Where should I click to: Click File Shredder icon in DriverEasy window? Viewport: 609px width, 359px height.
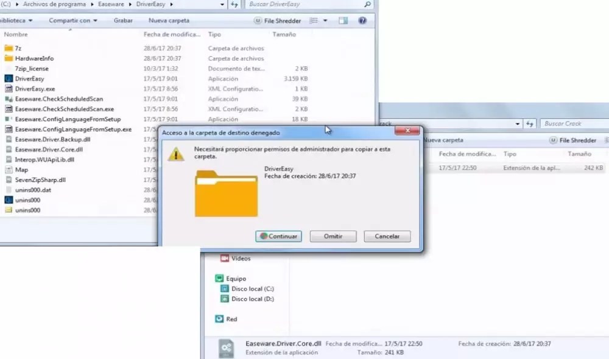pos(258,21)
